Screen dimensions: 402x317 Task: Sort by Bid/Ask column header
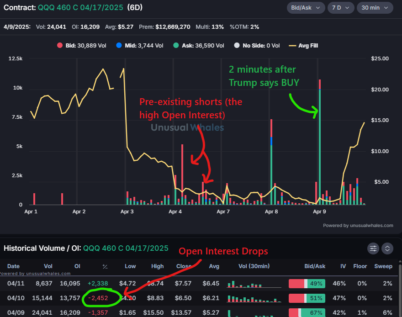315,266
